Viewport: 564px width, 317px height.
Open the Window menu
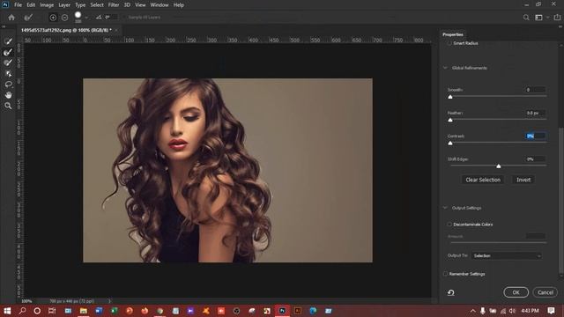tap(160, 5)
